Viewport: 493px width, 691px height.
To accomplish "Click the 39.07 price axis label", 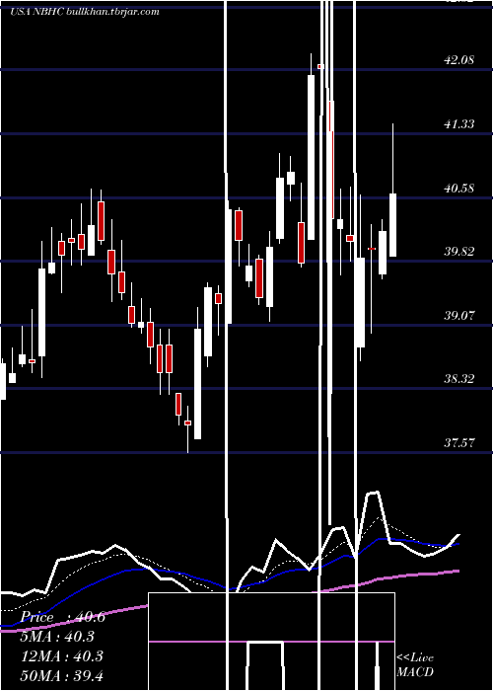I will click(x=459, y=316).
